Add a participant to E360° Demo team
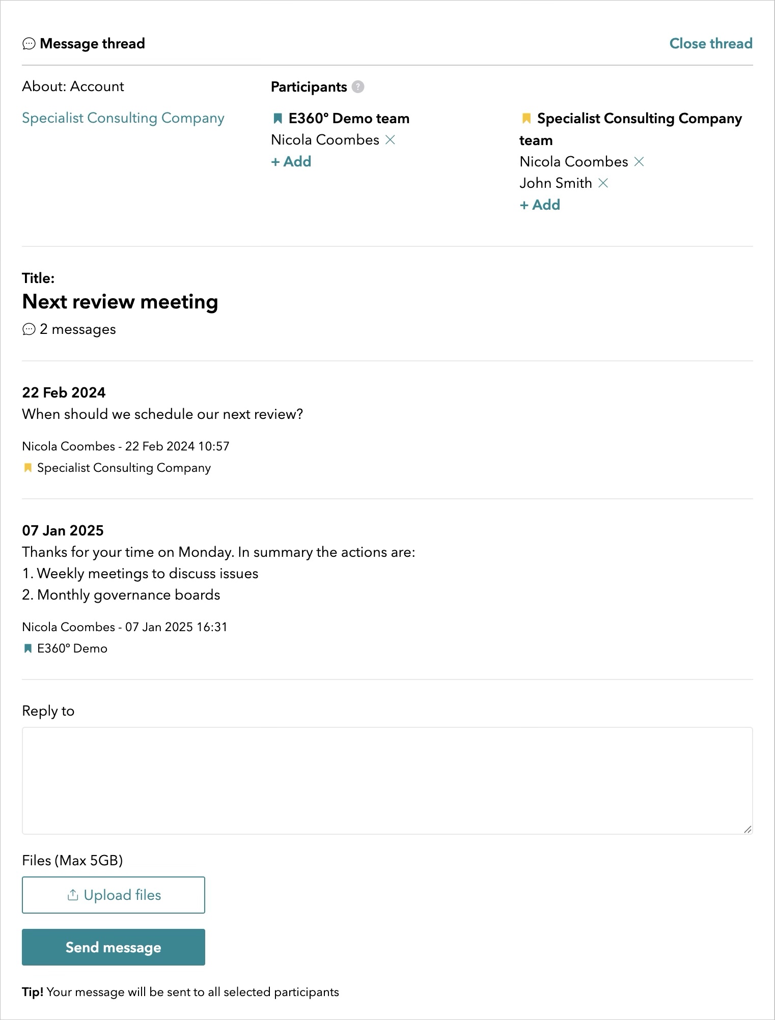The width and height of the screenshot is (775, 1020). pos(291,161)
